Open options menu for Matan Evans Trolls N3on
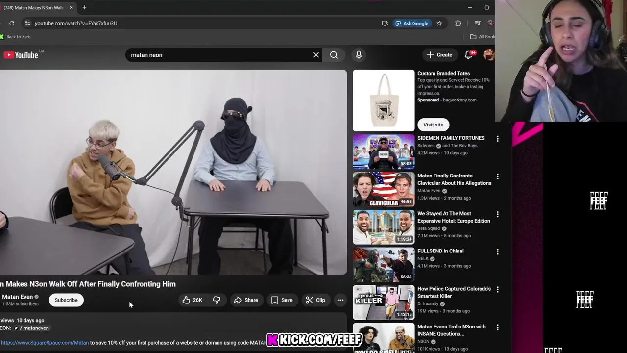Image resolution: width=627 pixels, height=353 pixels. tap(498, 327)
